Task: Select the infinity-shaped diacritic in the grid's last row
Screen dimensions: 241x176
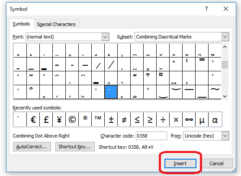Action: tap(137, 92)
